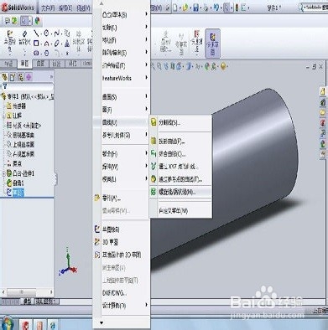Open the 文件(F) menu

click(48, 8)
